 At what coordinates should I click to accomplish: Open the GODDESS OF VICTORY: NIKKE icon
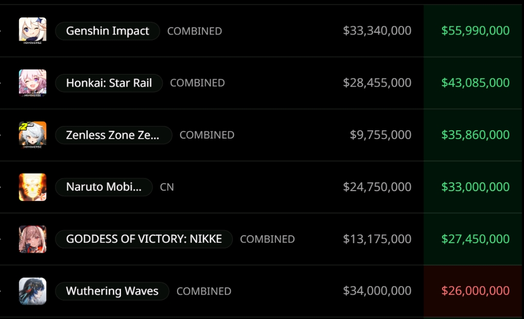coord(33,239)
